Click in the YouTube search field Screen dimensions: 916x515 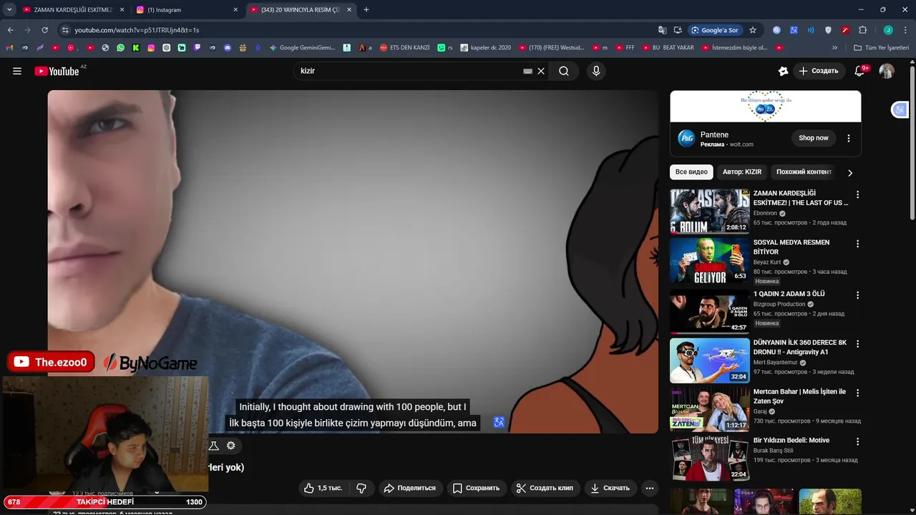click(x=409, y=71)
